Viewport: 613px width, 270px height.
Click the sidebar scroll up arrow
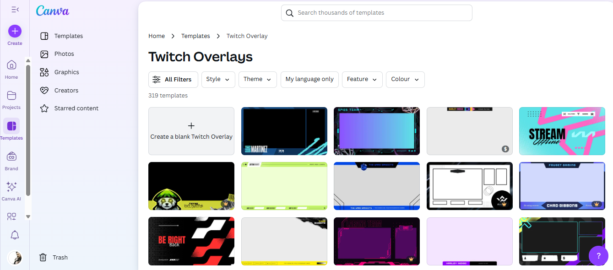(x=28, y=60)
